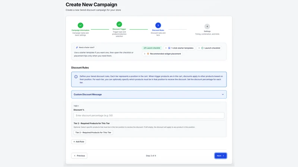Click the Discount Trigger completed step checkmark
298x167 pixels.
(x=119, y=24)
